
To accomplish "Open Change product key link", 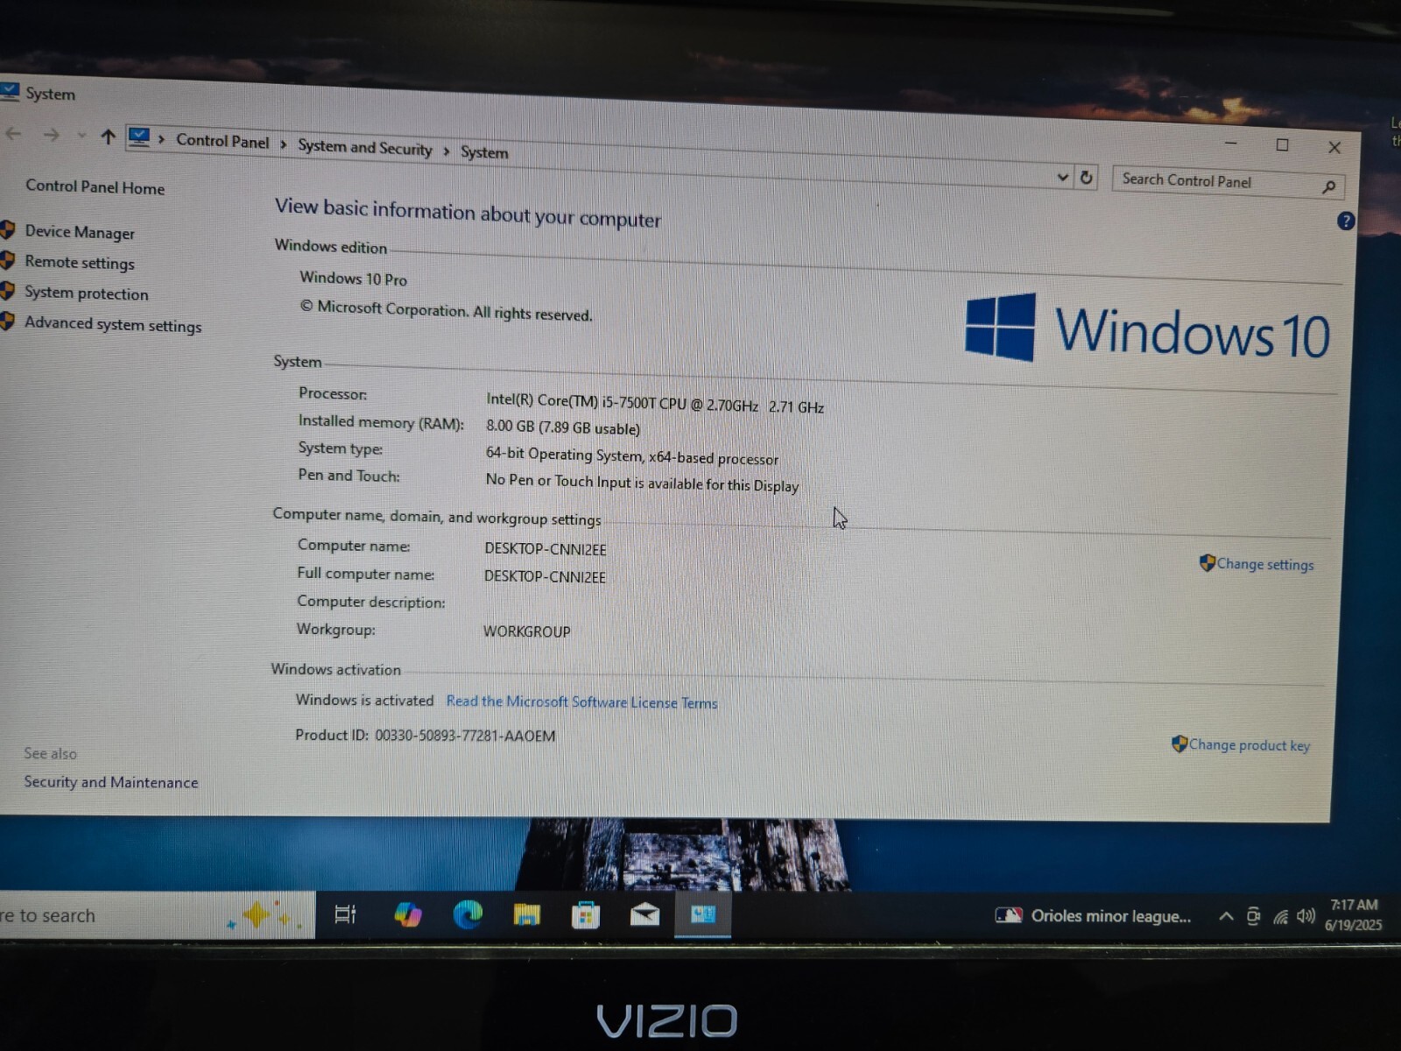I will (x=1250, y=745).
